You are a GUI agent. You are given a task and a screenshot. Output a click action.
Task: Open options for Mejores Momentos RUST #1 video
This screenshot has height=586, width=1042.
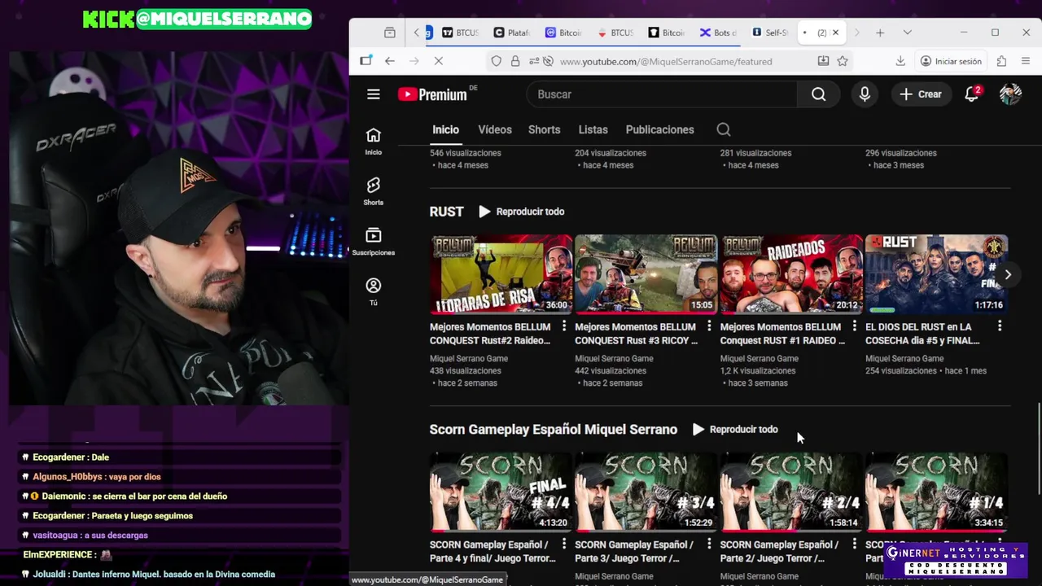tap(854, 326)
